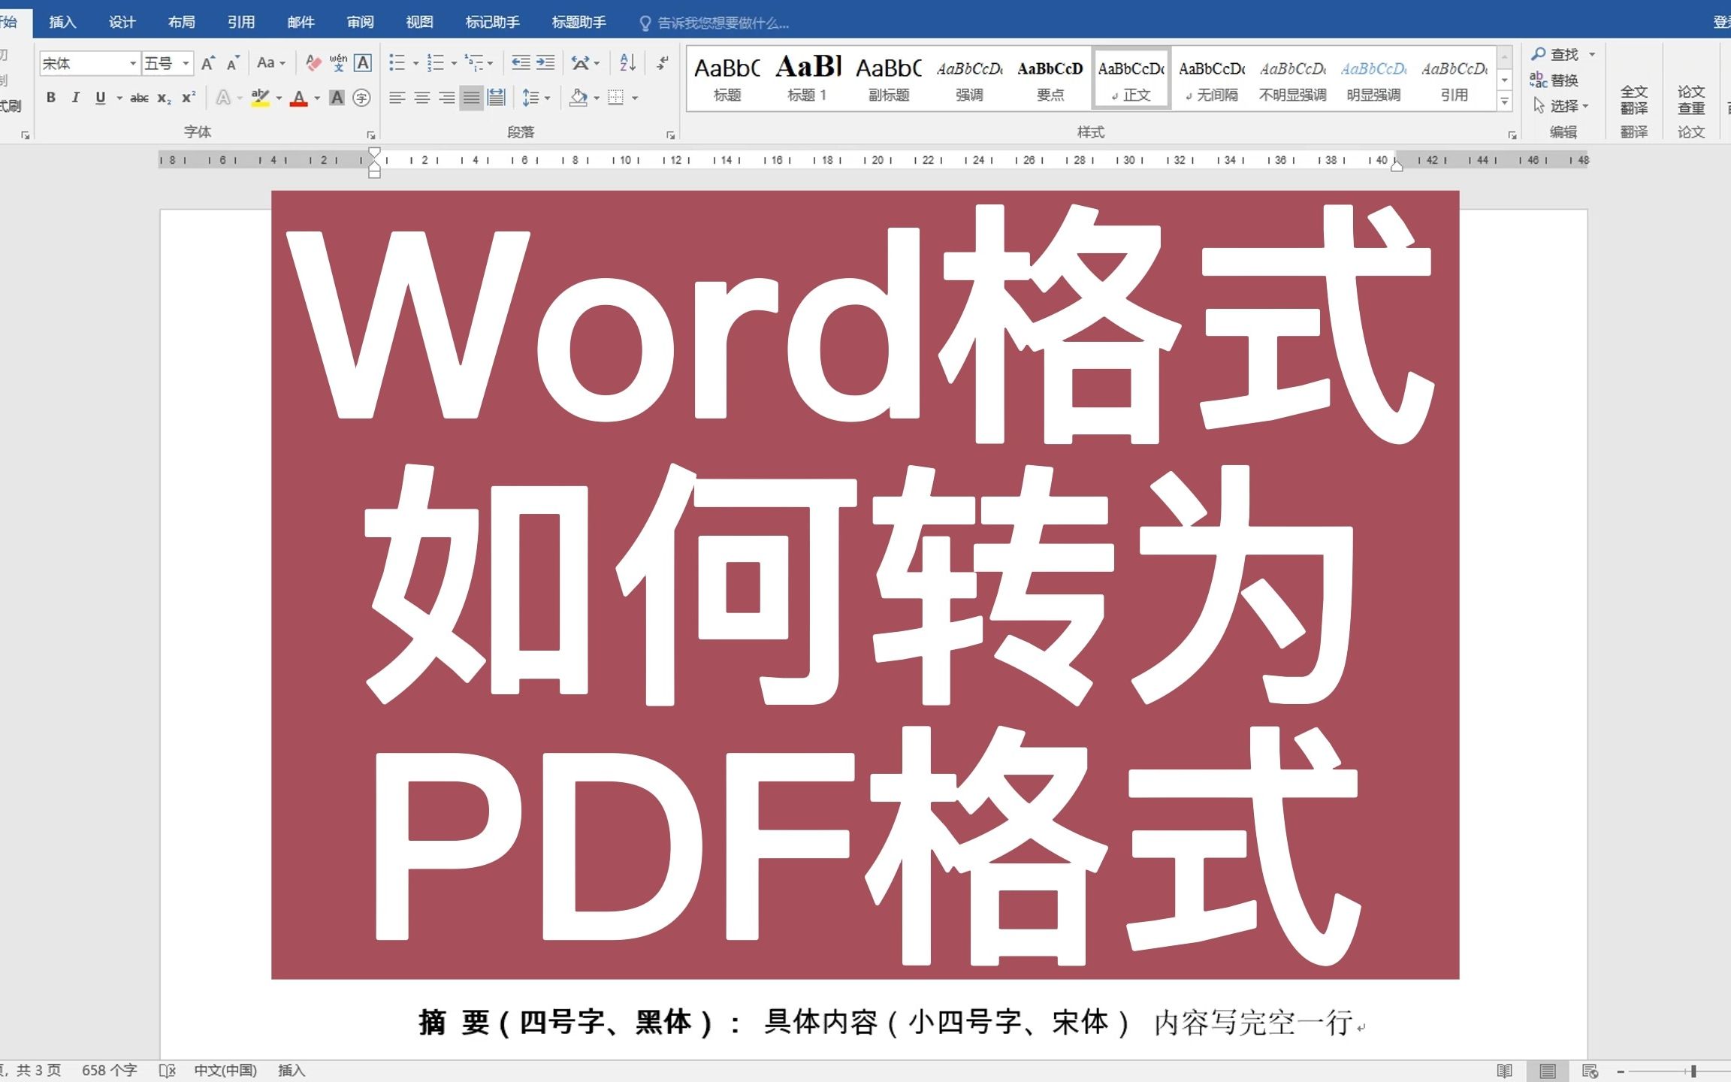Toggle bold formatting

[x=51, y=98]
